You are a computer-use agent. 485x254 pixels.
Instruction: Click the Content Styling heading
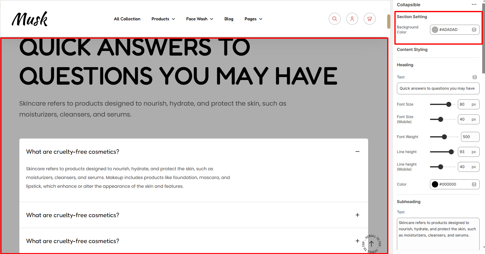pyautogui.click(x=412, y=50)
